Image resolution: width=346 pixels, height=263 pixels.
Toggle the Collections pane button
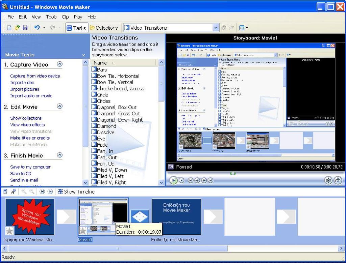point(104,28)
